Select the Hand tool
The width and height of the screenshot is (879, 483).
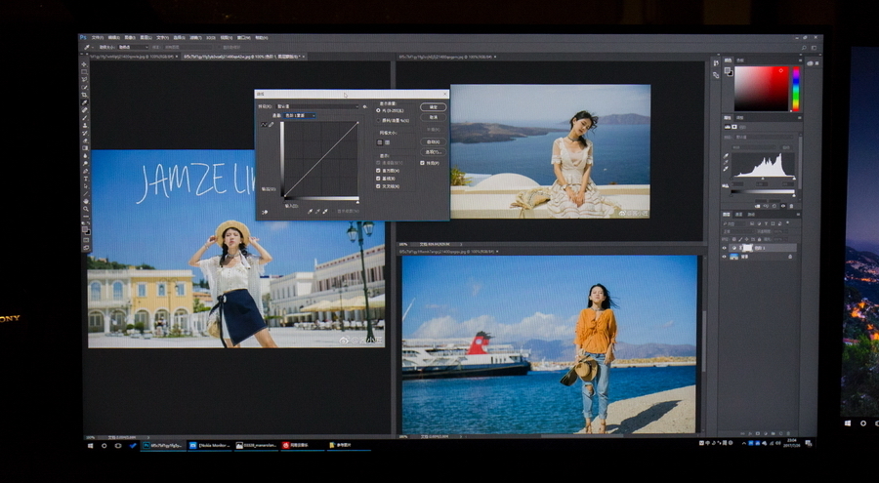(84, 202)
